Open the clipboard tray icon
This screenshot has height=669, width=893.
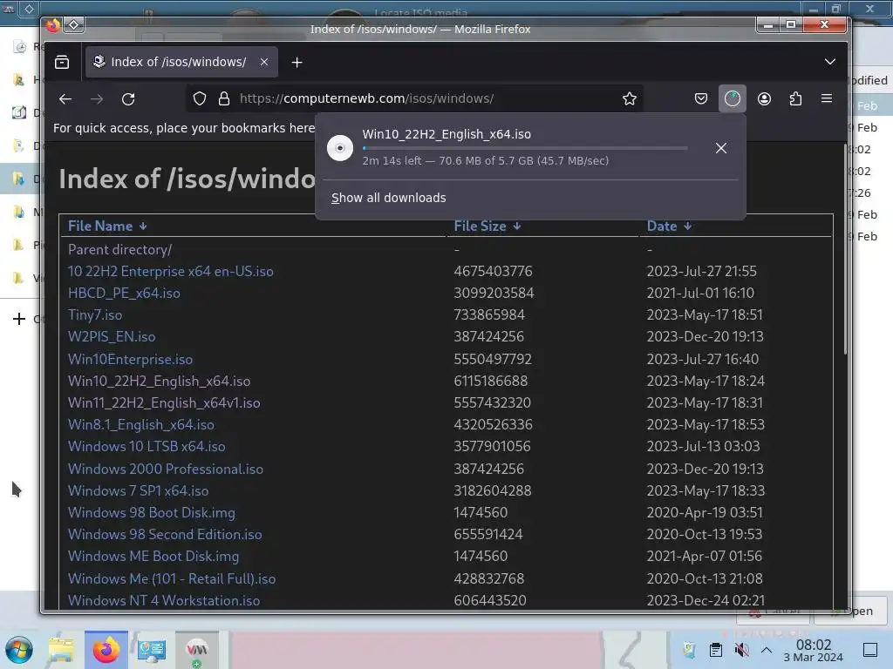(x=716, y=650)
